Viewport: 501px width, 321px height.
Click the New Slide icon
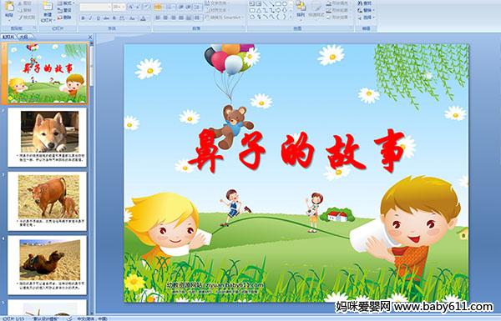pyautogui.click(x=48, y=8)
